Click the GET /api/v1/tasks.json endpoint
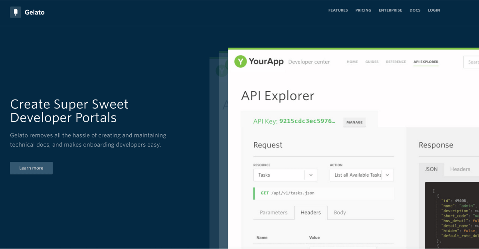Image resolution: width=479 pixels, height=249 pixels. 324,193
